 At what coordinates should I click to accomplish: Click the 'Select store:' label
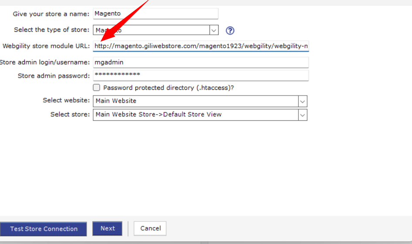(x=70, y=115)
